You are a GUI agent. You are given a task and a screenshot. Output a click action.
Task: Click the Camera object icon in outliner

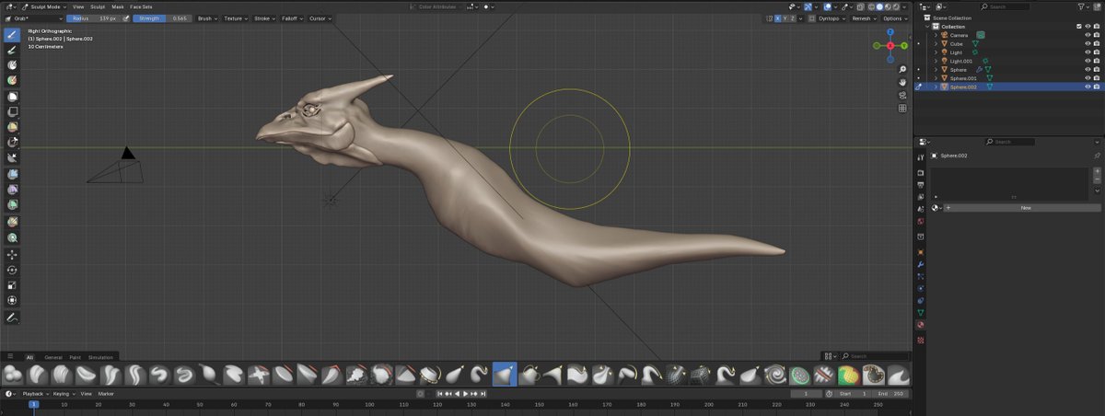[946, 35]
